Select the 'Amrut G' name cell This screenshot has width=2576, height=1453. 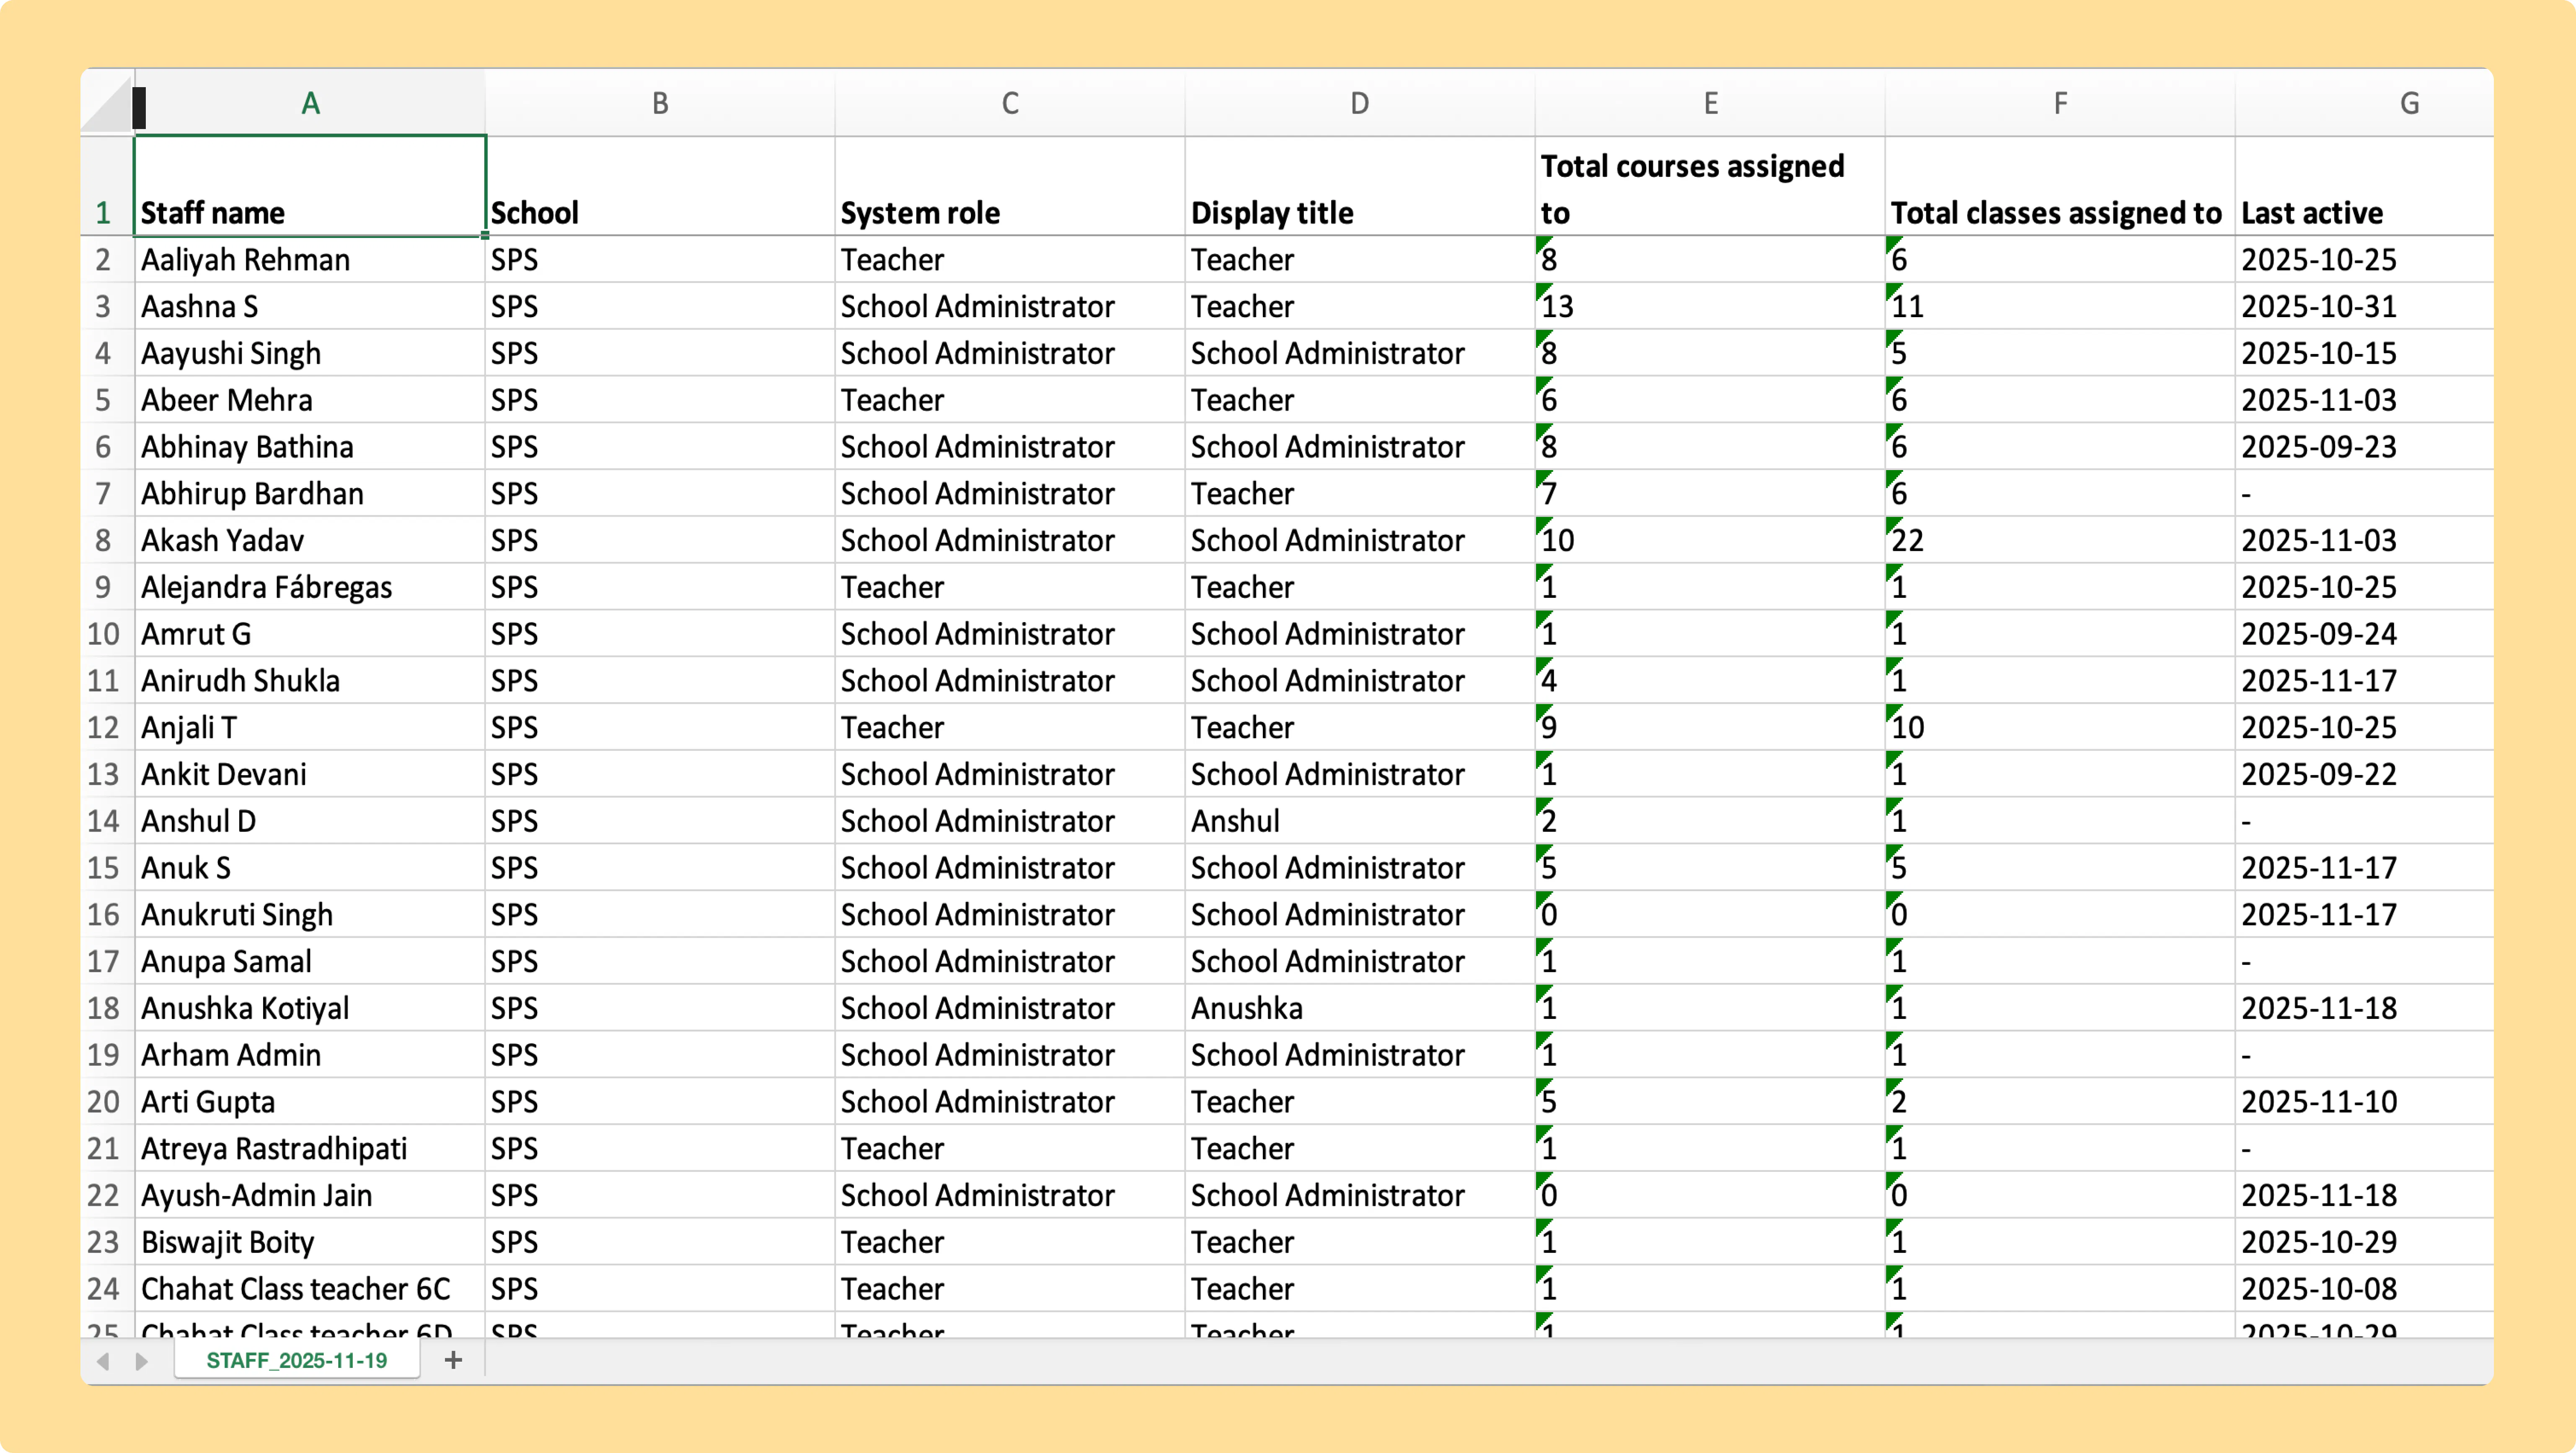point(310,634)
